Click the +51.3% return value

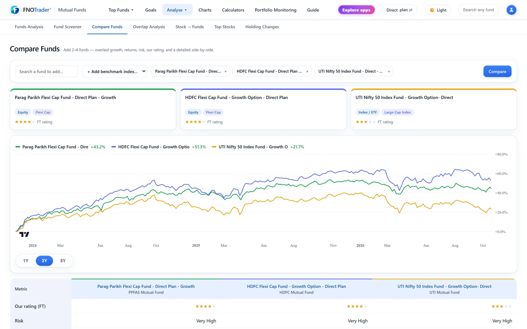click(199, 147)
